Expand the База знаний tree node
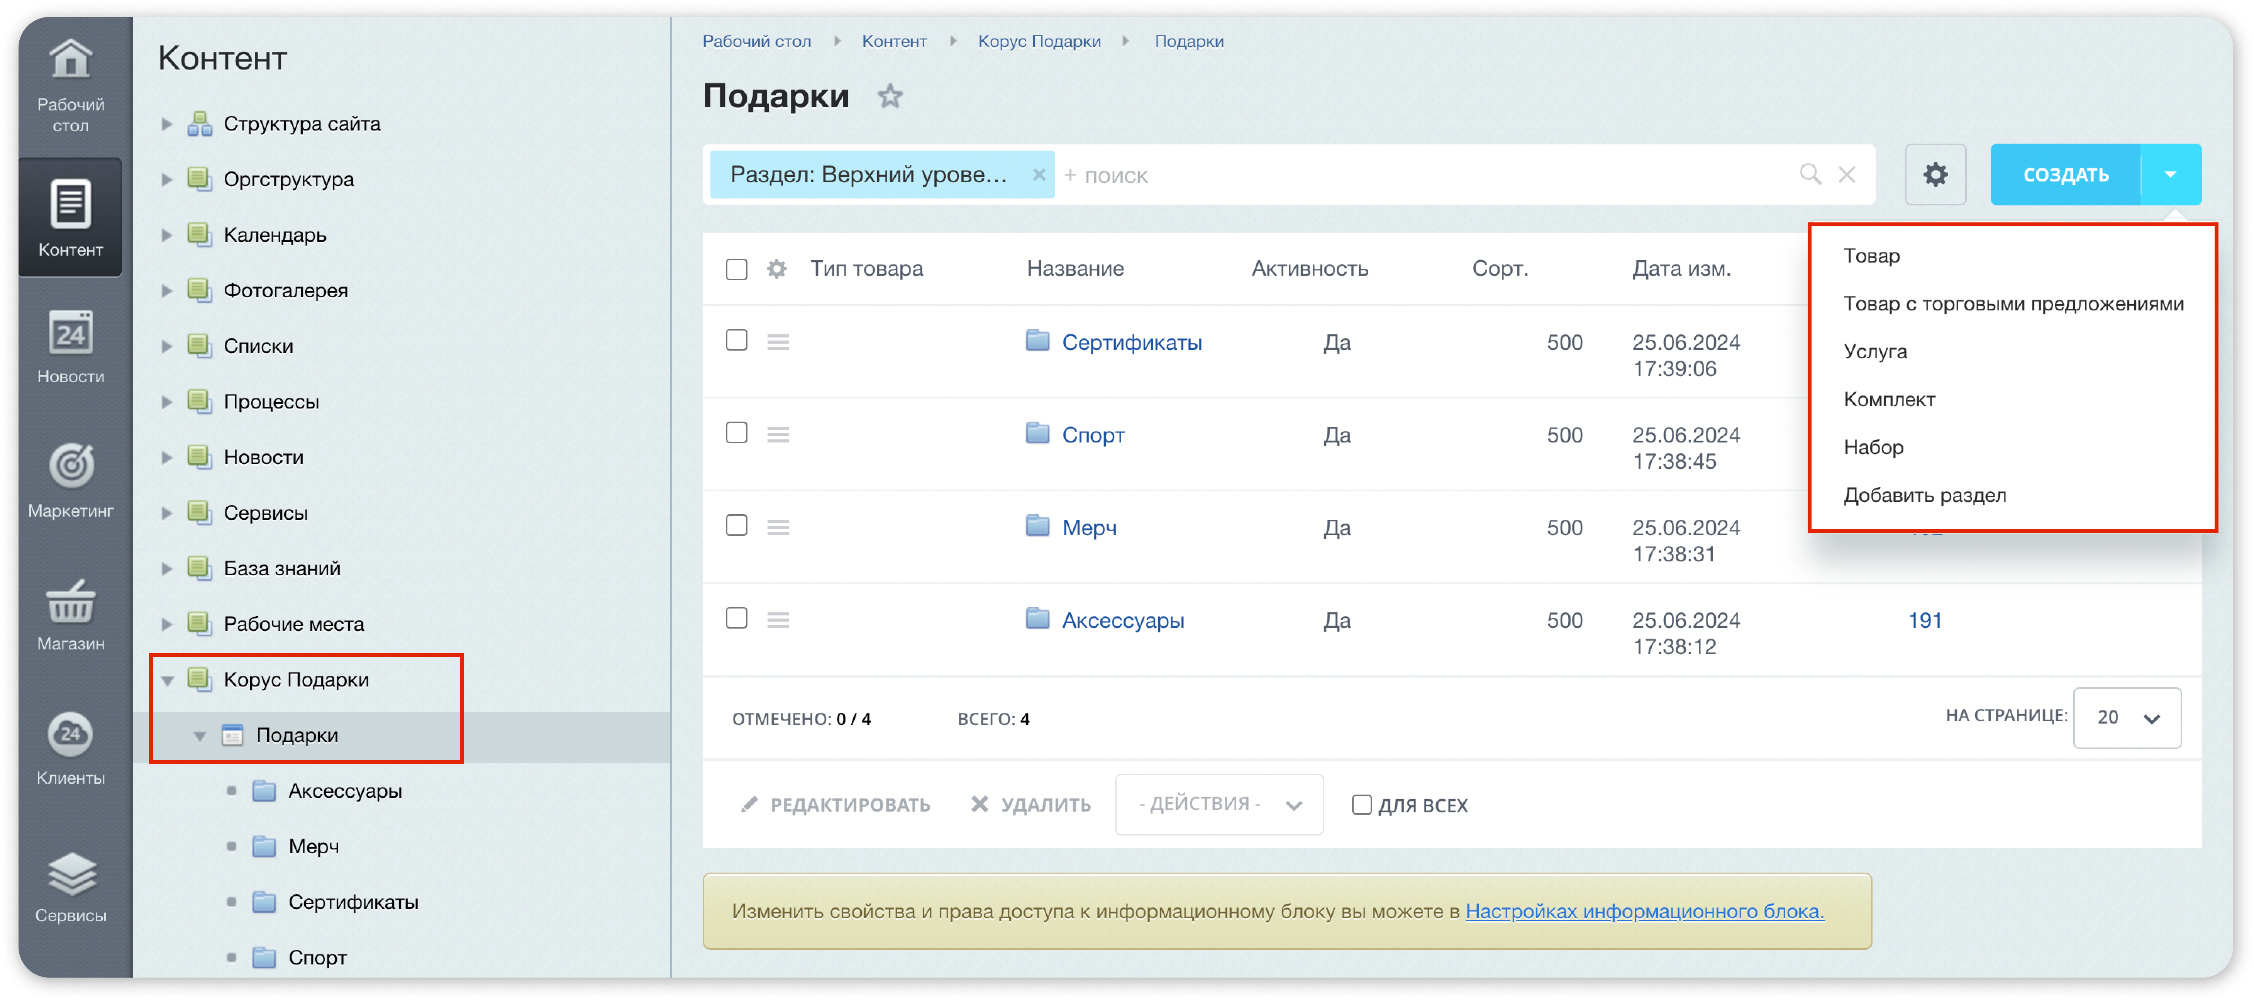This screenshot has height=1000, width=2254. (166, 569)
